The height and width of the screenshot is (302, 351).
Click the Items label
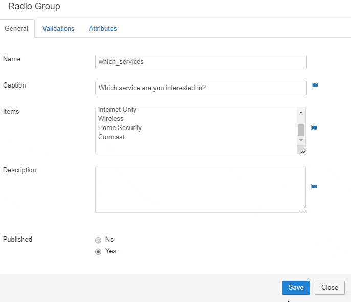click(11, 111)
